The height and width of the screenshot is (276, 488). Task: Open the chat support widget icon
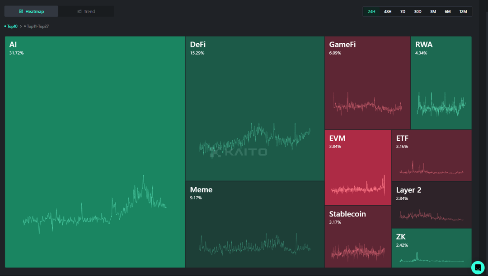point(478,267)
